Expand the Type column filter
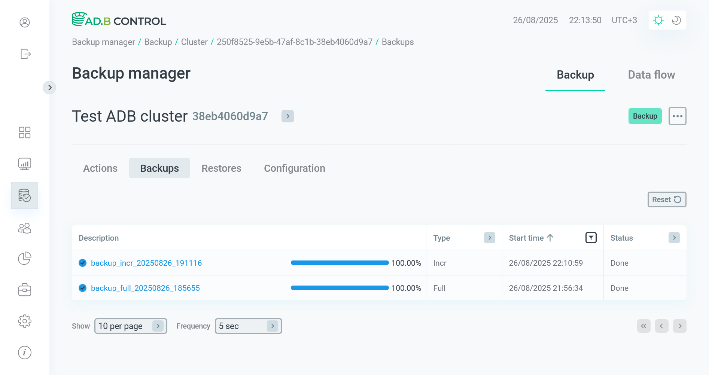The image size is (709, 375). pos(489,238)
